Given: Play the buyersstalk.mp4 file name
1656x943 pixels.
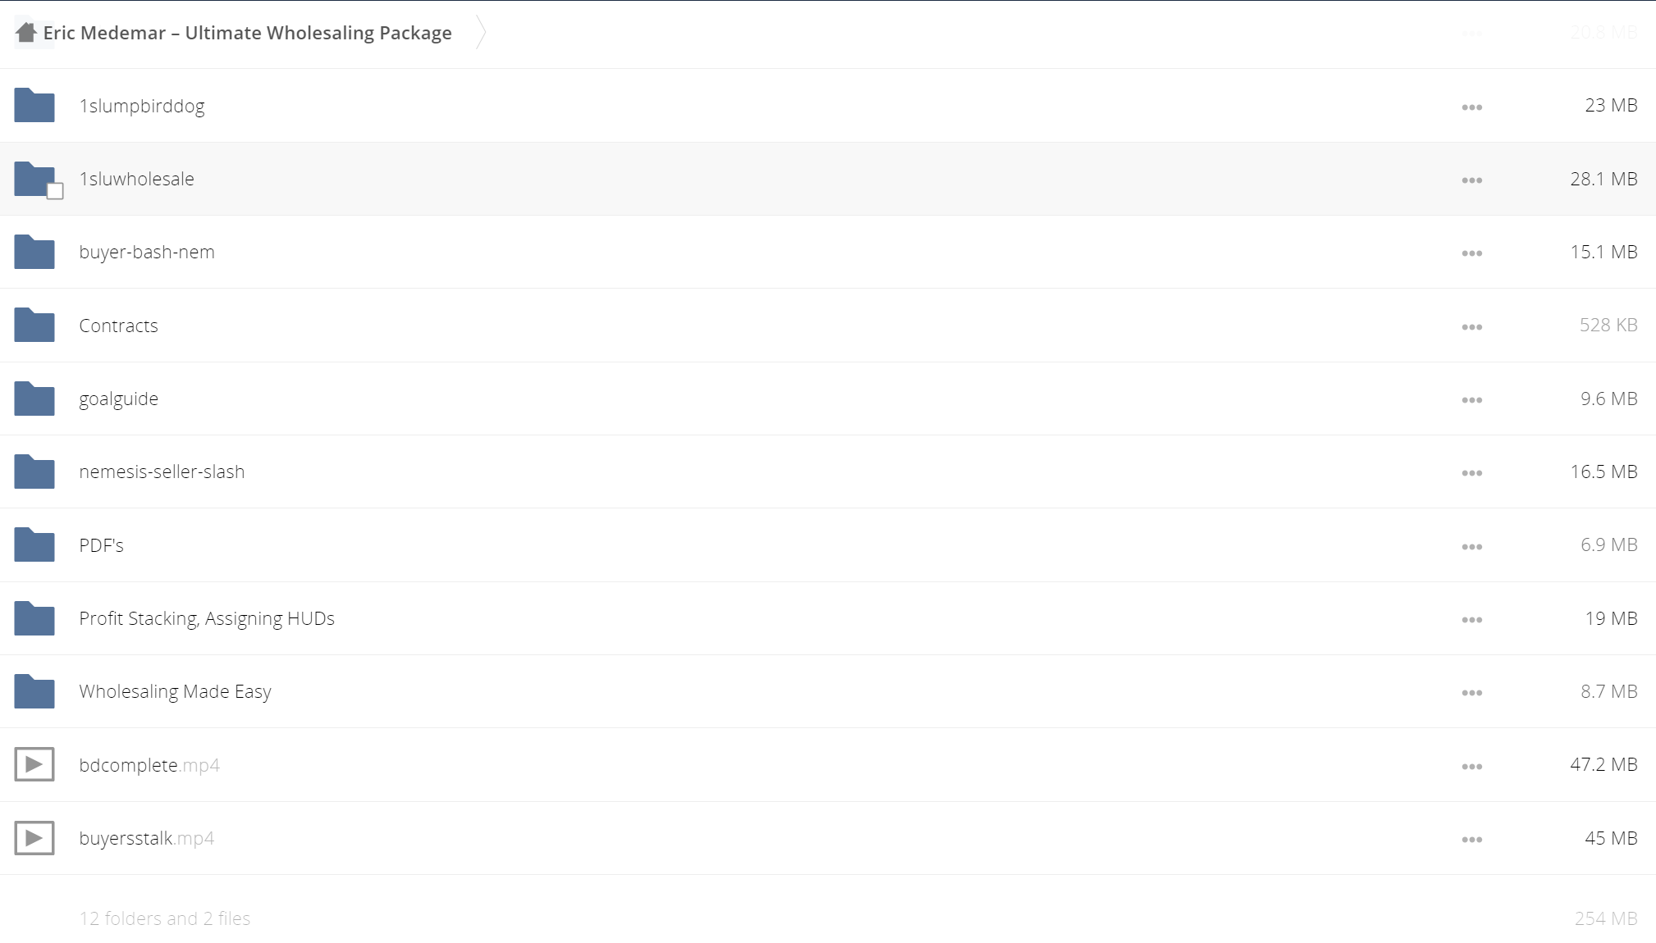Looking at the screenshot, I should (x=147, y=839).
